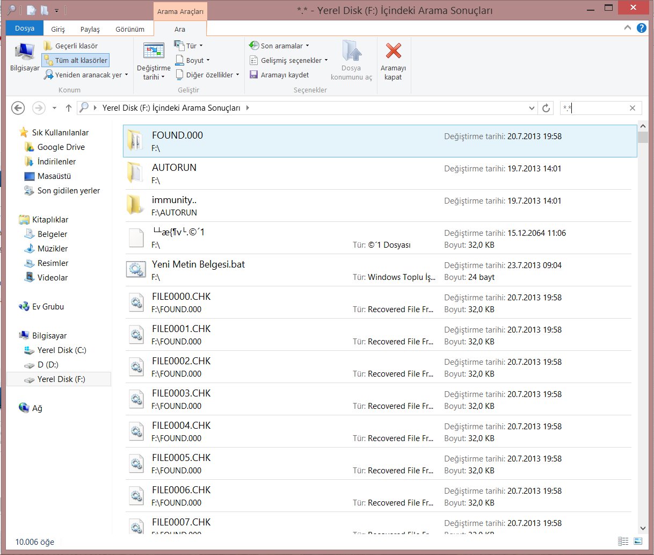Select FILE0006.CHK file icon
Image resolution: width=654 pixels, height=555 pixels.
(x=136, y=496)
